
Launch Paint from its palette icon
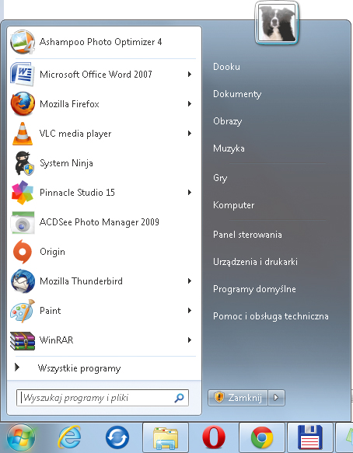(x=23, y=311)
